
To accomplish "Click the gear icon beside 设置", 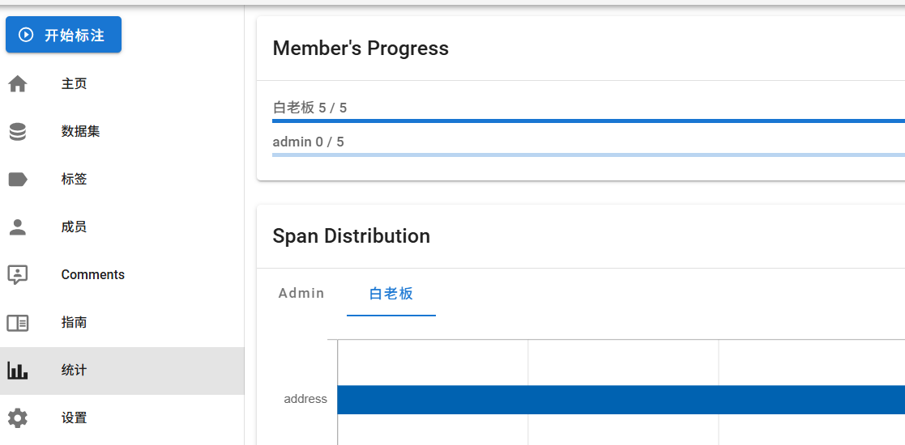I will (18, 418).
